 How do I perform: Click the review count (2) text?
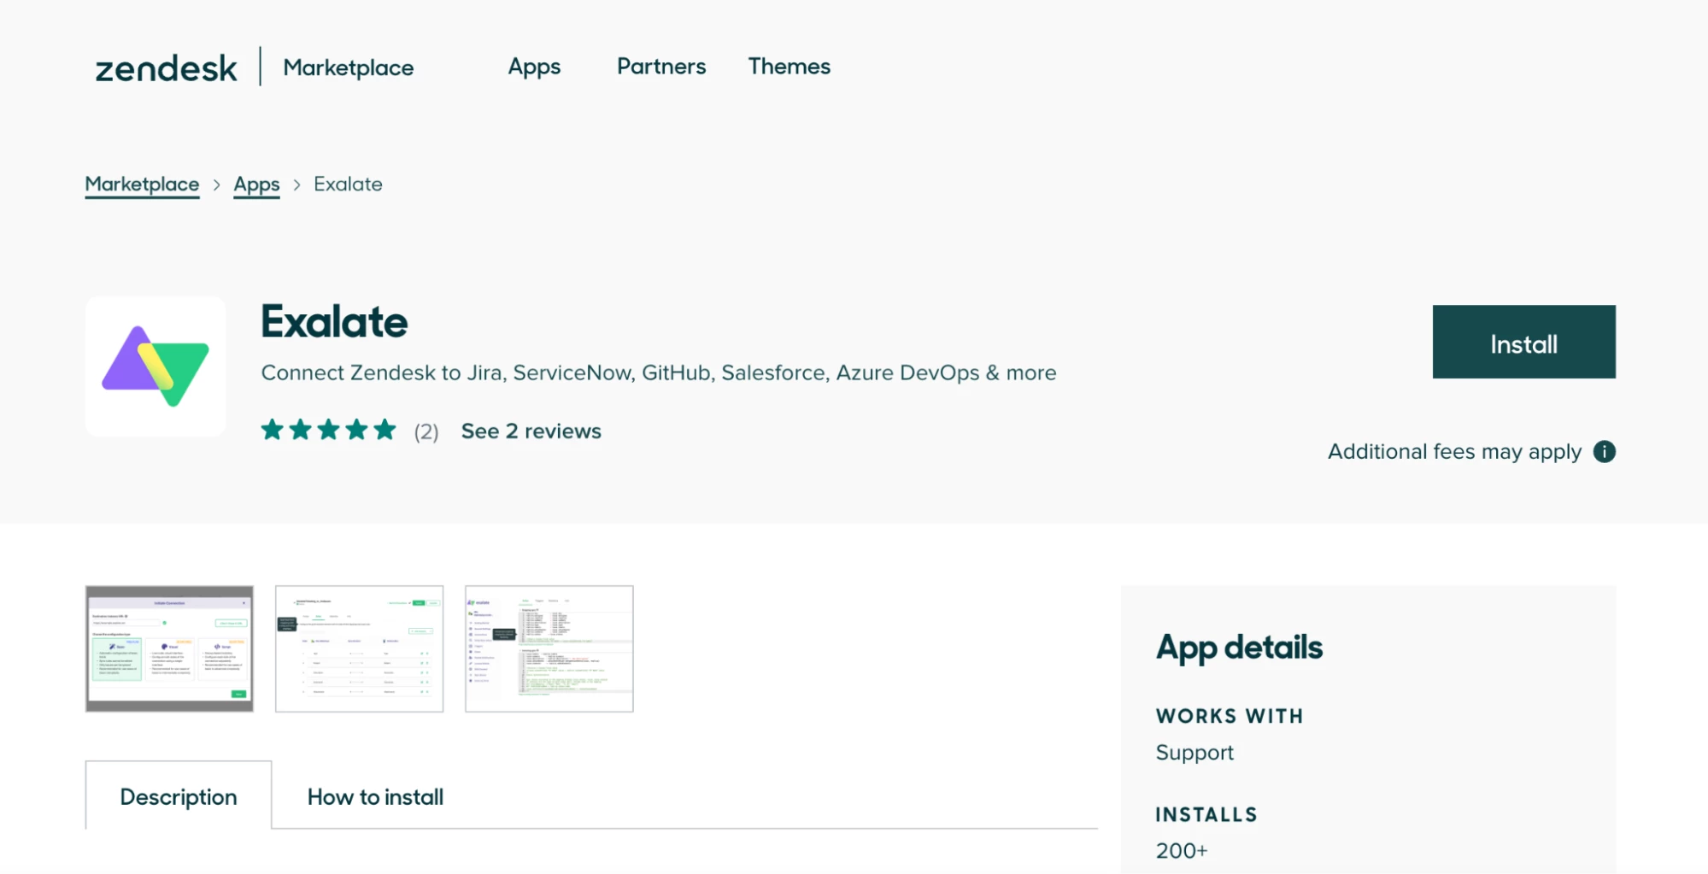pyautogui.click(x=426, y=432)
